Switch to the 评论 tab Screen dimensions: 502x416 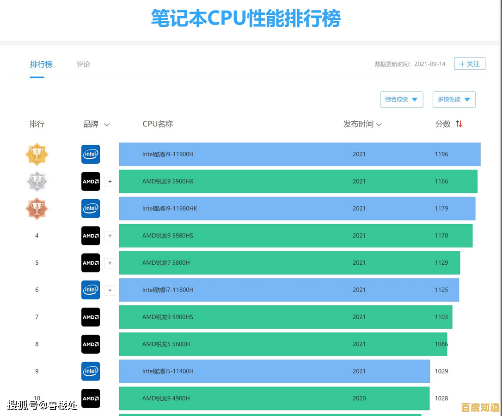coord(83,65)
